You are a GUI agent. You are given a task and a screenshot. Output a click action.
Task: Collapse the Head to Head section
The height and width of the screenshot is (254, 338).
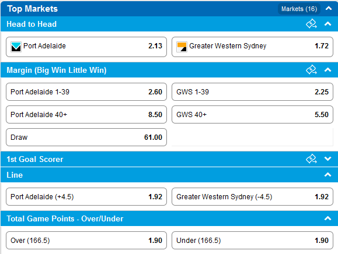[327, 24]
